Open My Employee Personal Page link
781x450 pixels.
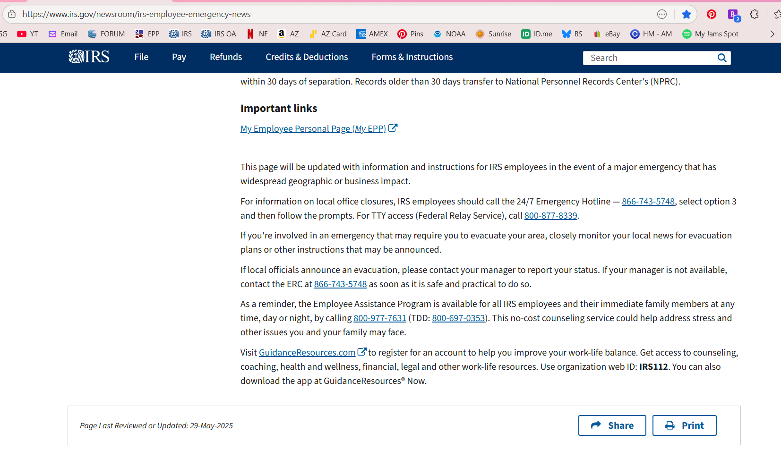[x=313, y=129]
